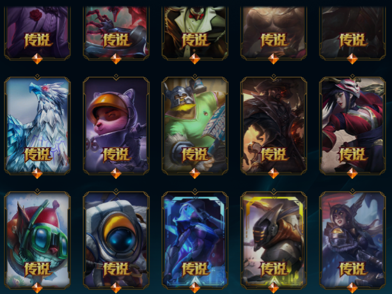Pick the astronaut helmet Nautilus skin card
The width and height of the screenshot is (392, 294).
click(x=116, y=240)
